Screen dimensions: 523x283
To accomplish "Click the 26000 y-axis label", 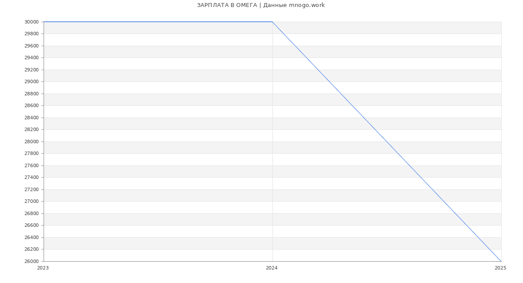I will [31, 261].
